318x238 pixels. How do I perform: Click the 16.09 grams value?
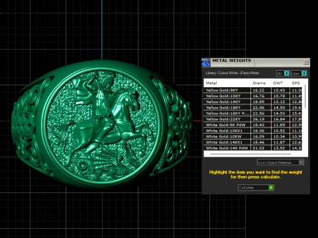click(x=258, y=136)
